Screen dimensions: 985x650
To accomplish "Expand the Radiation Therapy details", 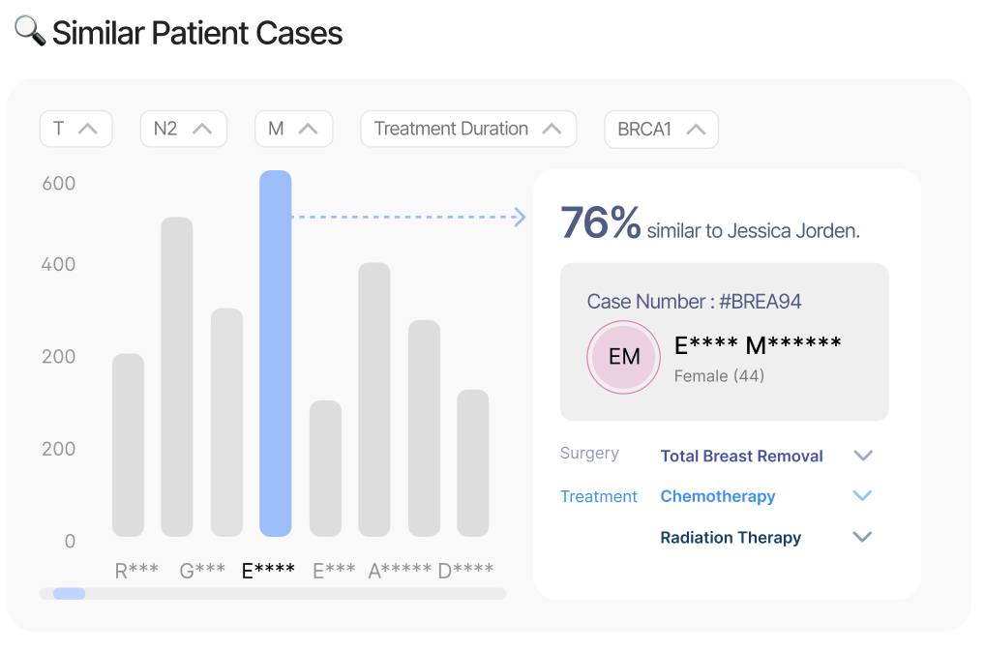I will (x=862, y=537).
